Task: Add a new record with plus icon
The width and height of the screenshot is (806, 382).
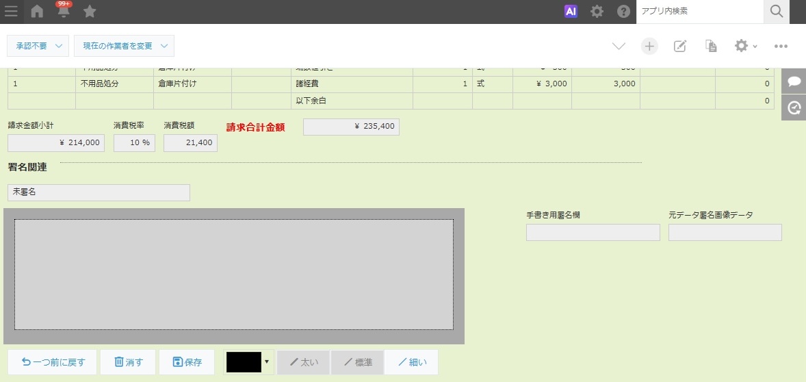Action: coord(649,47)
